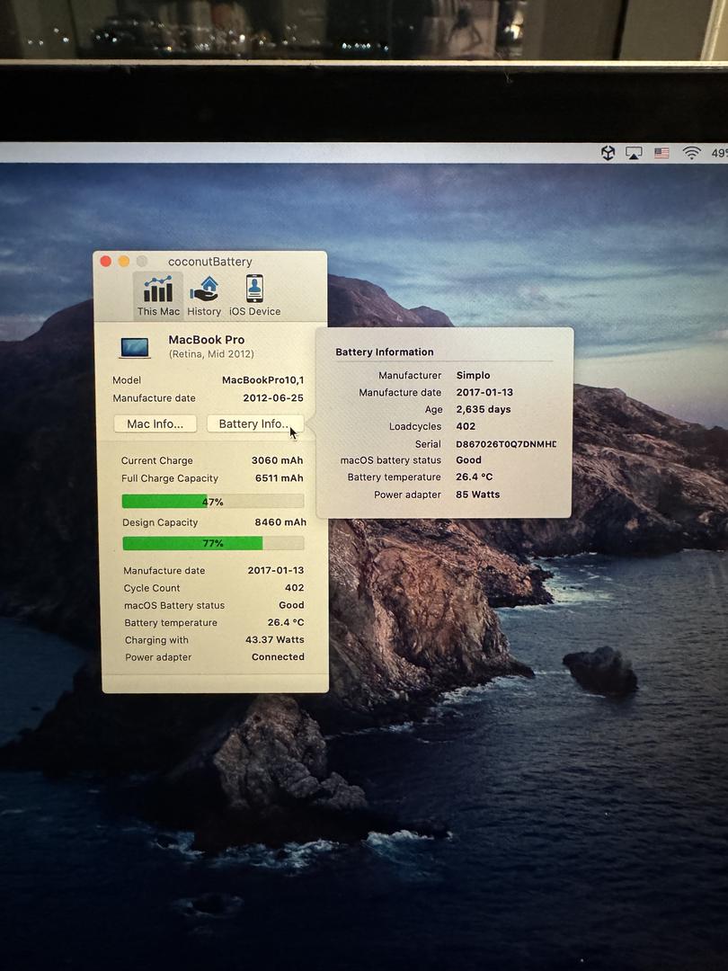The height and width of the screenshot is (971, 728).
Task: Select the This Mac toolbar tab
Action: click(158, 296)
